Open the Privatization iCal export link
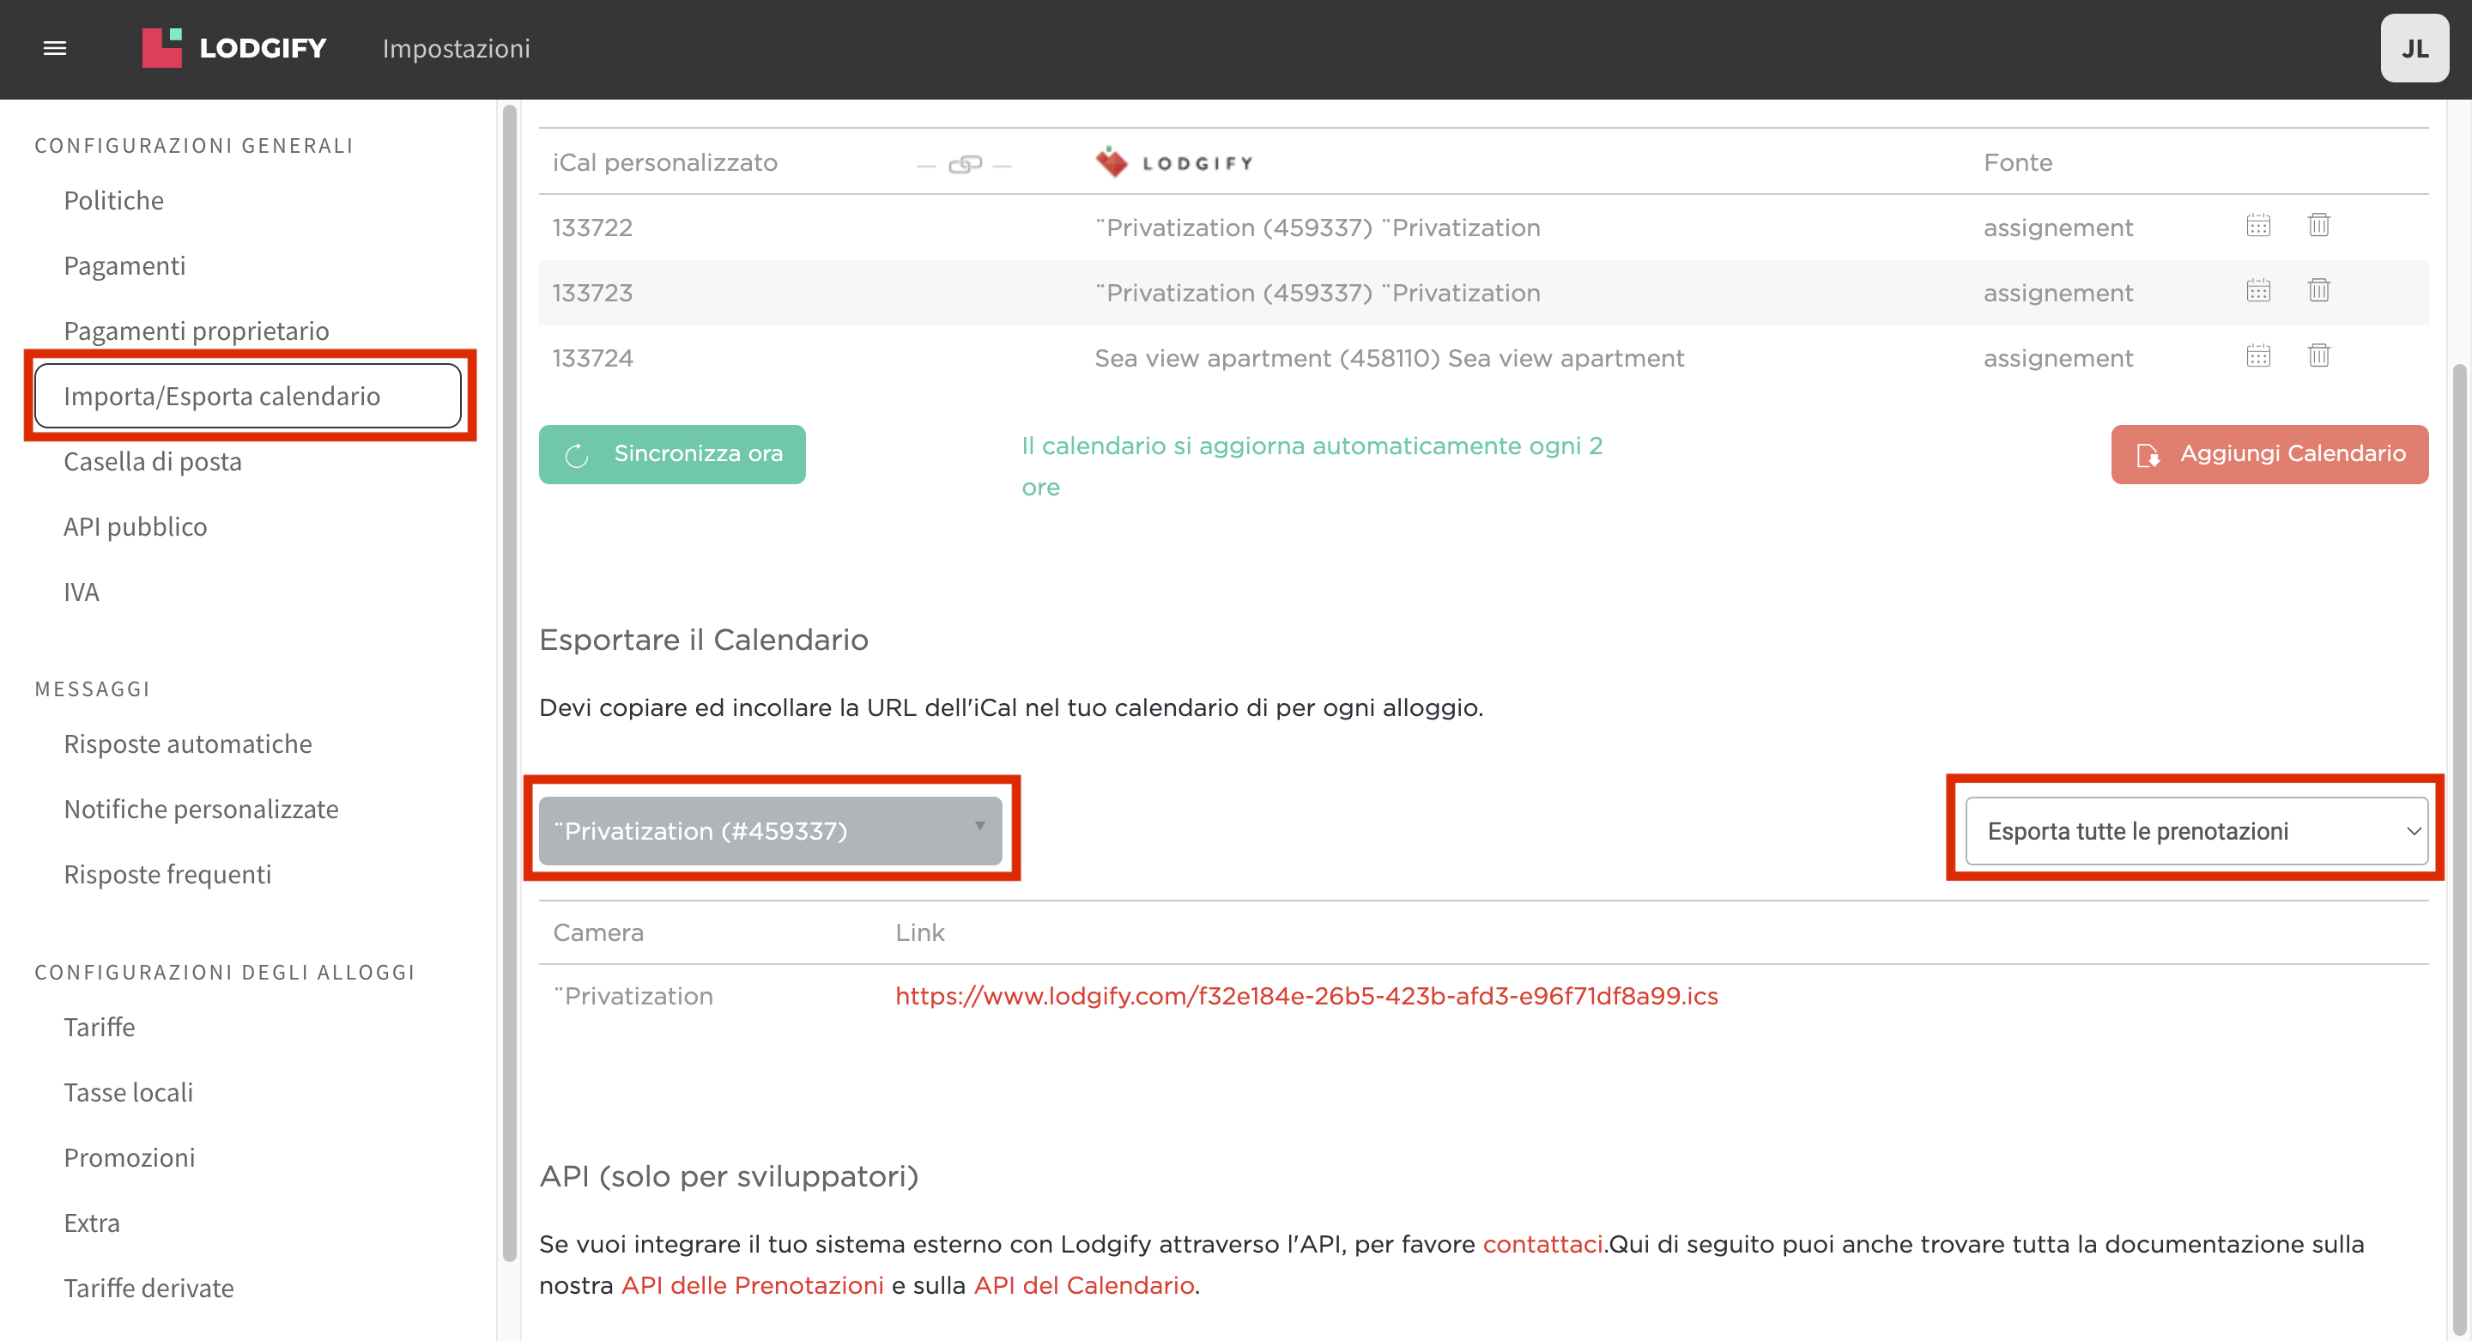The width and height of the screenshot is (2472, 1341). pos(1306,995)
